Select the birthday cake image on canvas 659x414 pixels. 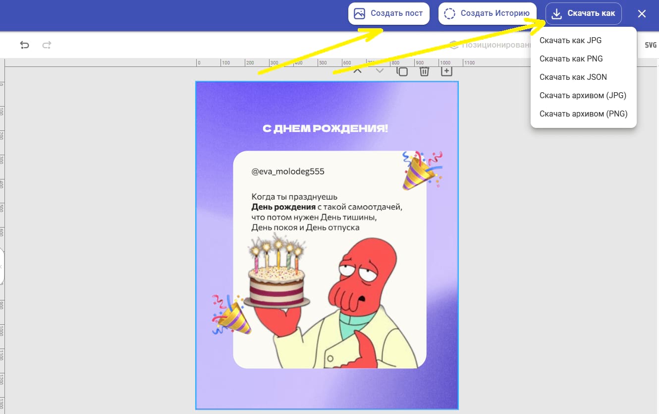277,272
